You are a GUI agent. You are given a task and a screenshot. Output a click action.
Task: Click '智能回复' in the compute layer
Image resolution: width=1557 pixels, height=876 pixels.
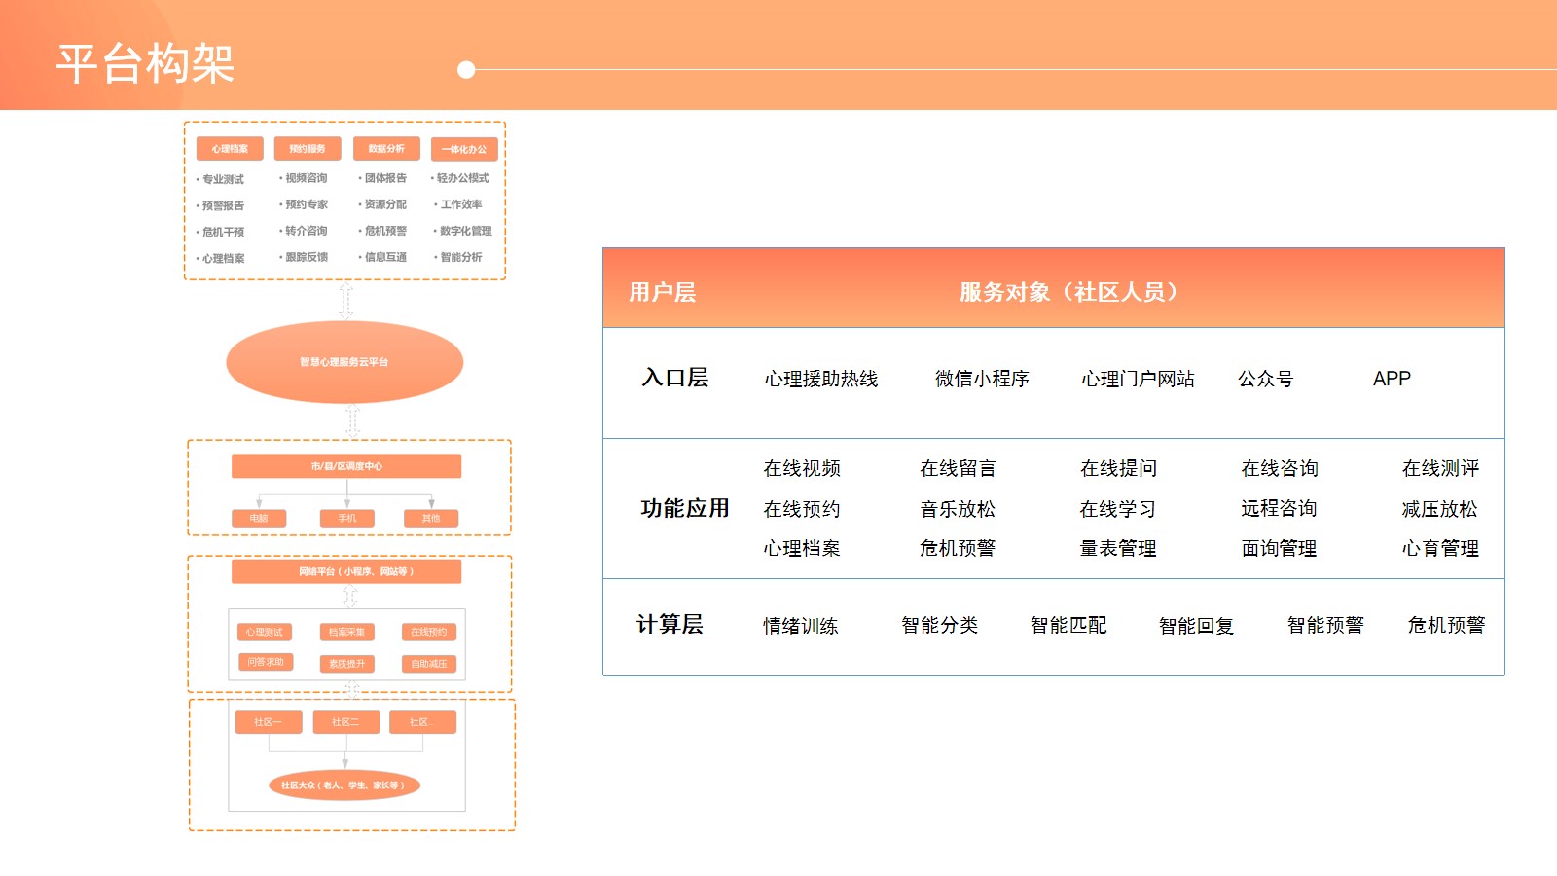pos(1197,626)
